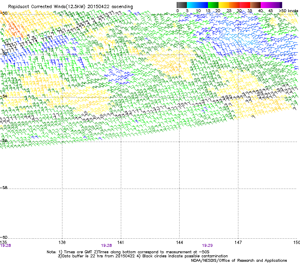Click the "-60" latitude axis label

click(x=4, y=237)
